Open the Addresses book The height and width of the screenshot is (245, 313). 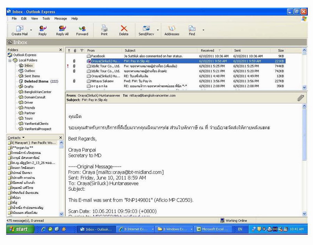point(172,30)
